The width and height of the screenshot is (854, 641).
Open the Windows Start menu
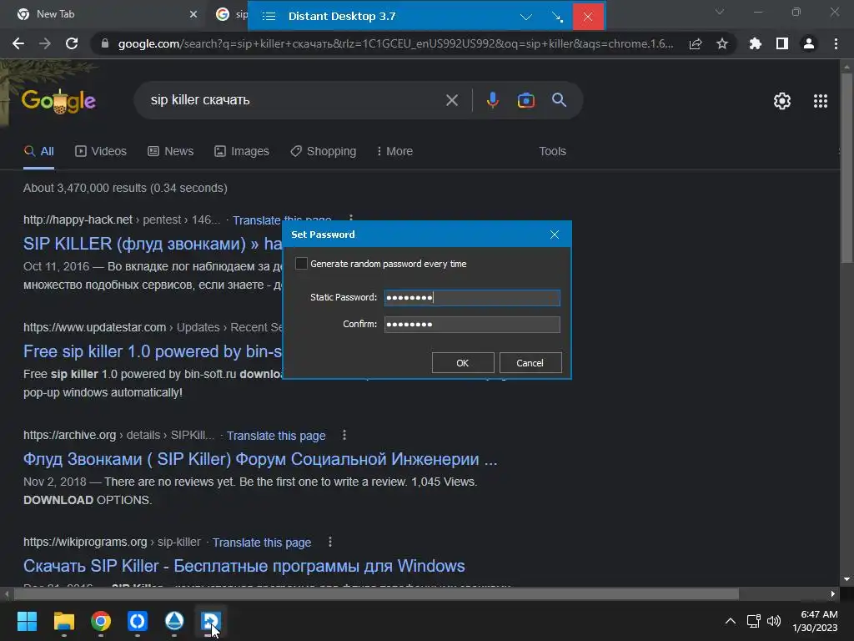point(27,621)
